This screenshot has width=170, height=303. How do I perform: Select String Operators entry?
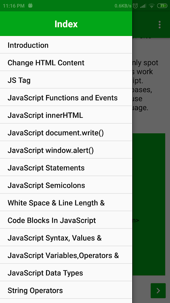pyautogui.click(x=66, y=291)
